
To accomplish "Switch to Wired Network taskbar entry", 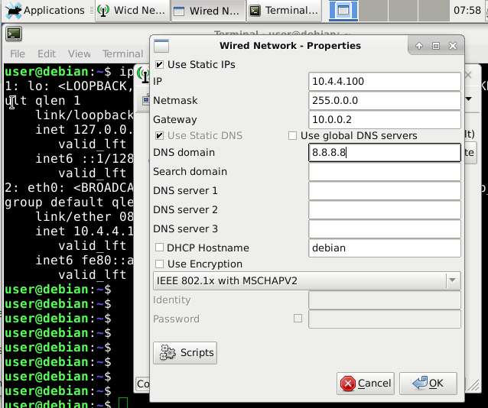I will pos(208,11).
